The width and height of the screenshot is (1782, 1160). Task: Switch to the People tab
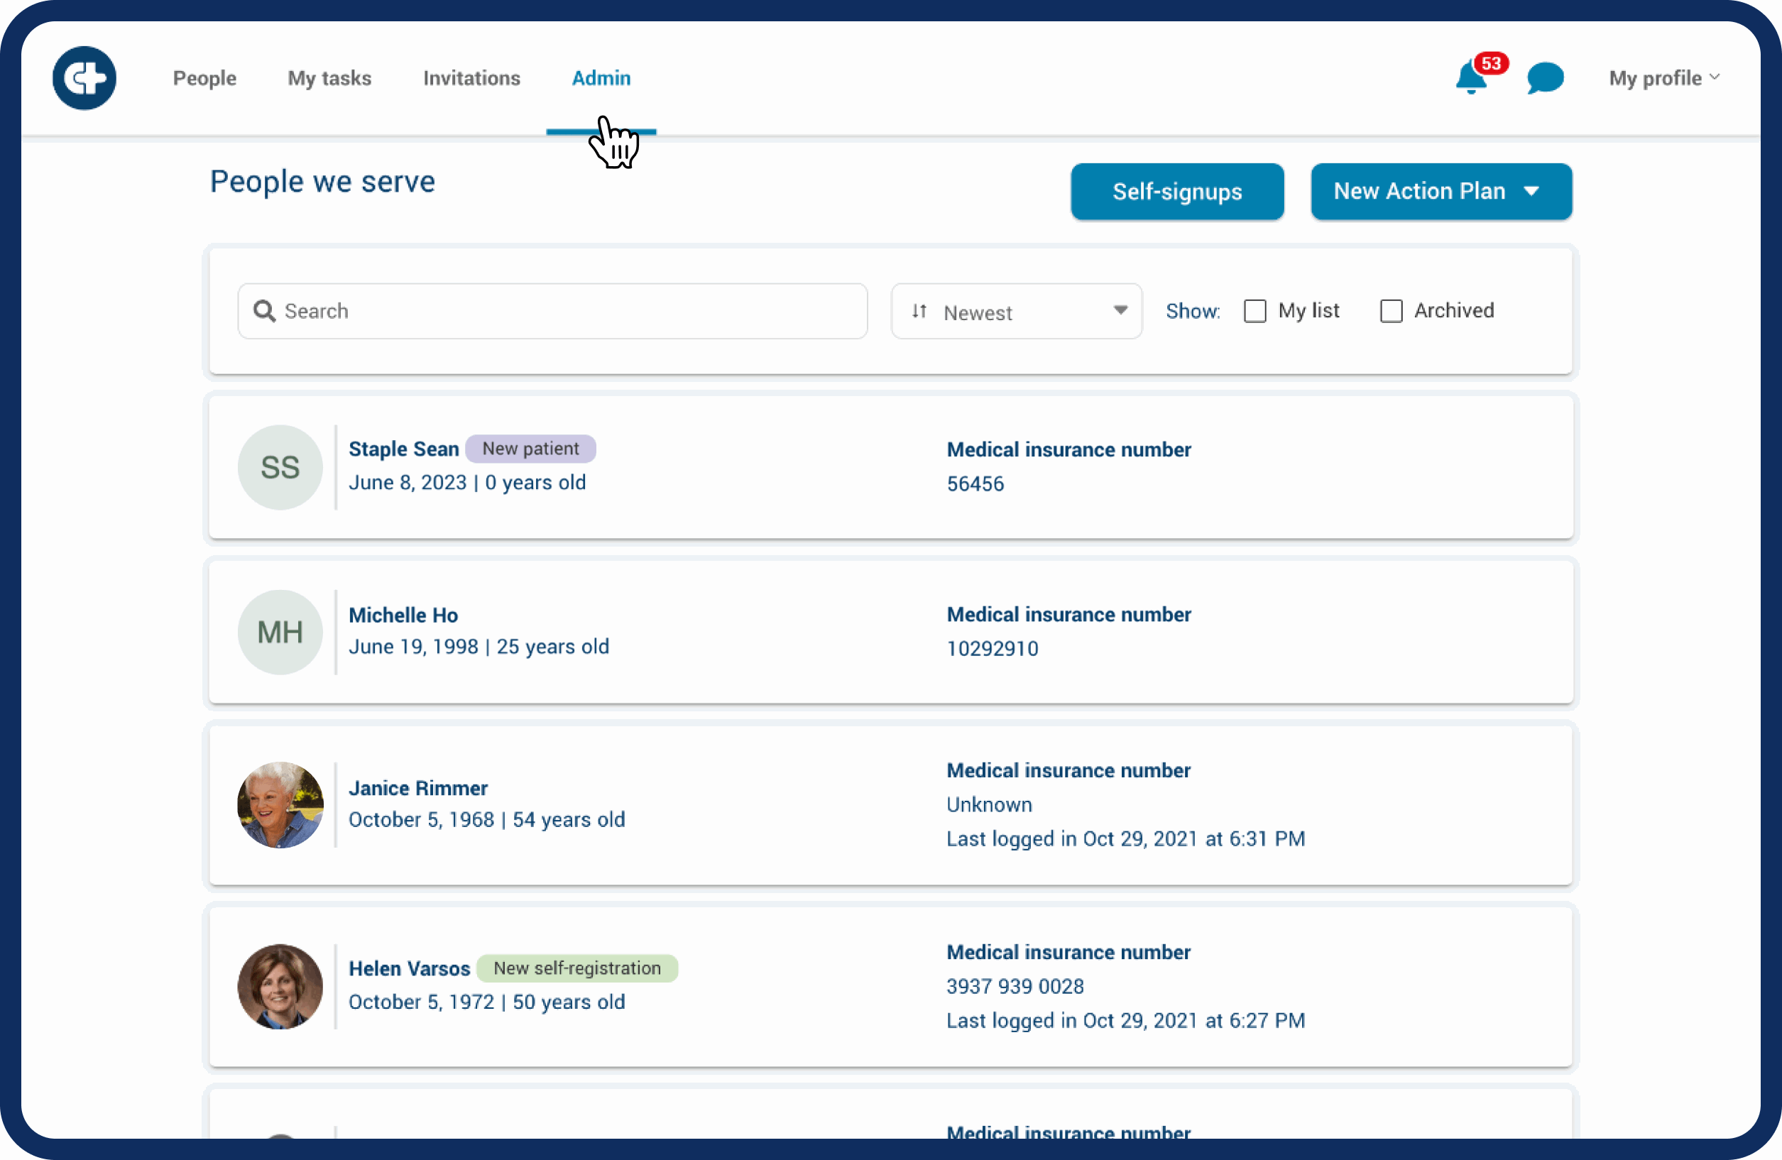204,78
